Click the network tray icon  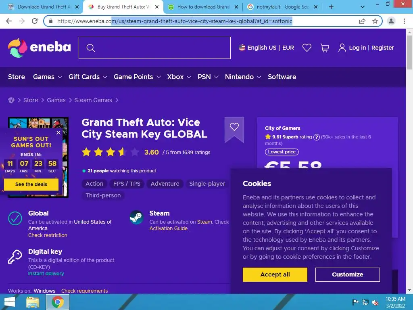pos(365,302)
